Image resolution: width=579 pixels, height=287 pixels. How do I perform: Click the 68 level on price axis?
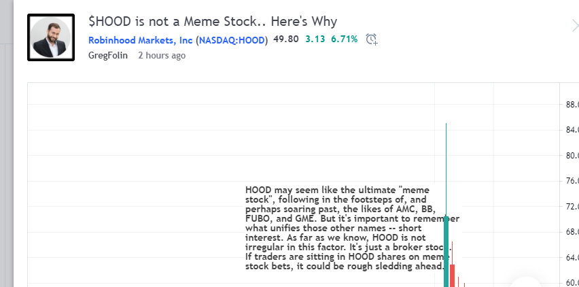click(572, 231)
